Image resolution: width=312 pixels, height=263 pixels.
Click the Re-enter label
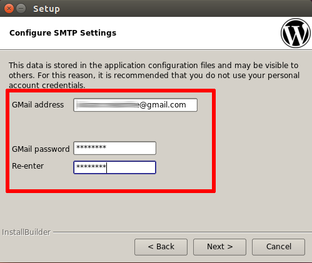28,166
